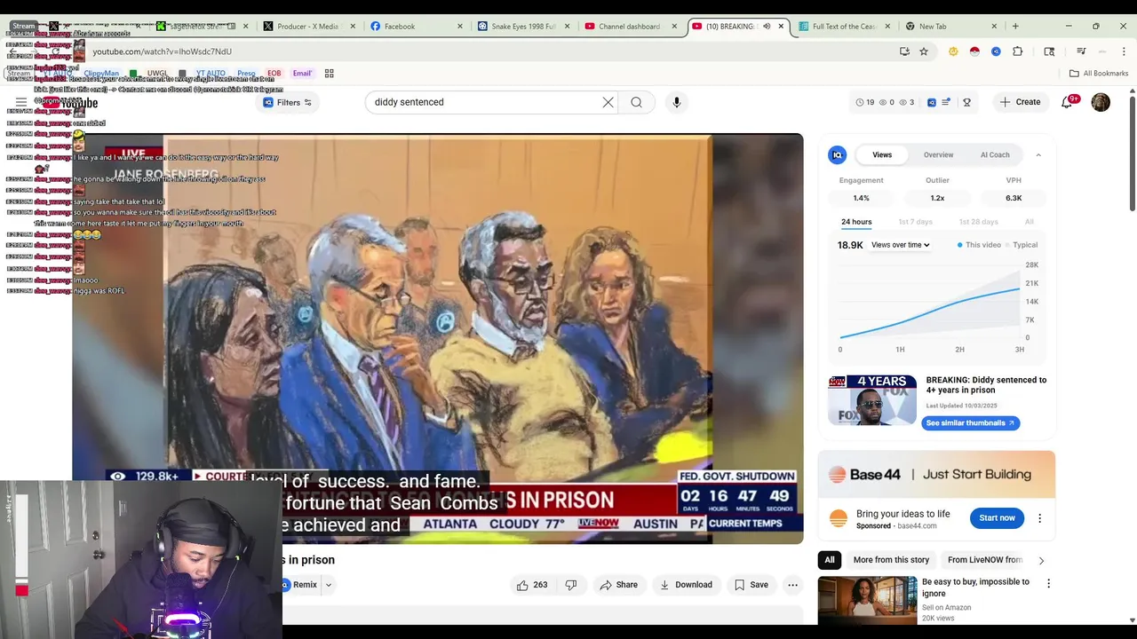Open All Bookmarks folder

[1098, 74]
